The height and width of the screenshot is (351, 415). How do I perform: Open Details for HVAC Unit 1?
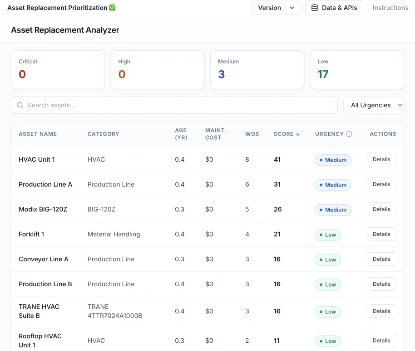(381, 159)
